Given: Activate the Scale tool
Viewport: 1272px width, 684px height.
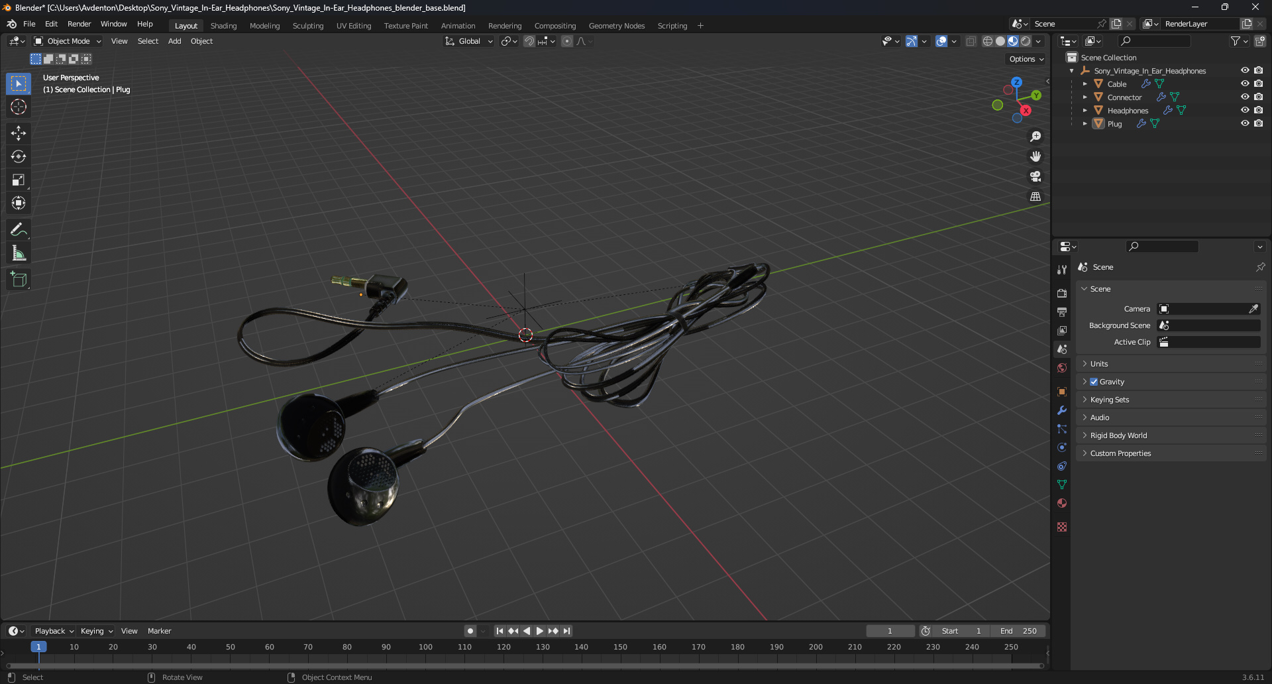Looking at the screenshot, I should tap(19, 180).
